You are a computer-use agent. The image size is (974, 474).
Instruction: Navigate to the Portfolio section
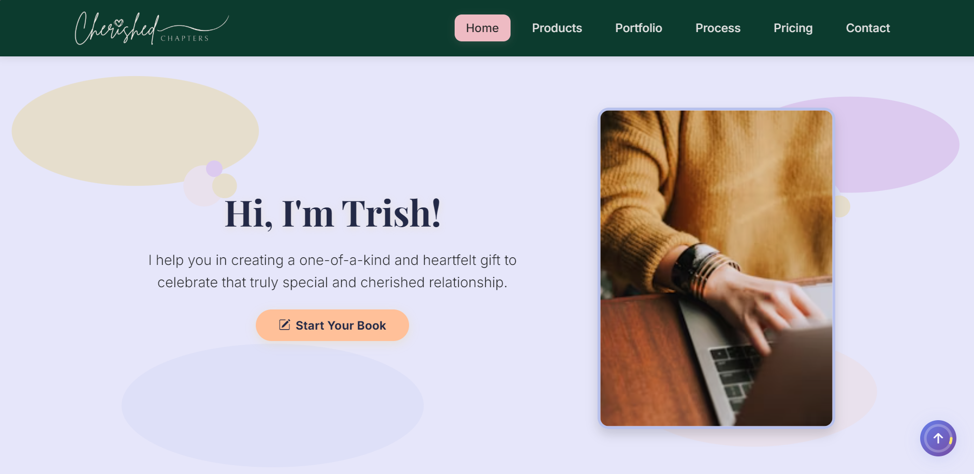coord(637,28)
